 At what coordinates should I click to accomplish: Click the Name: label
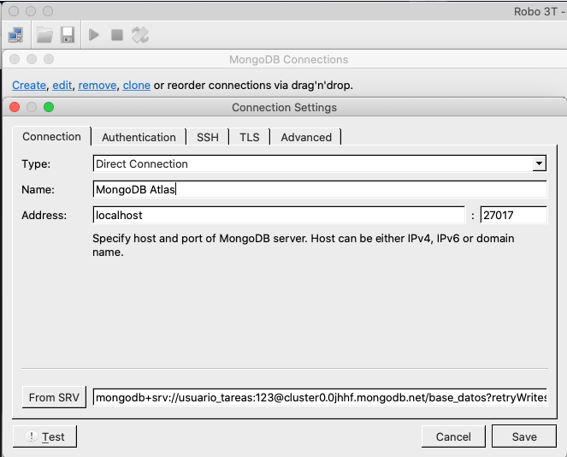(x=38, y=190)
